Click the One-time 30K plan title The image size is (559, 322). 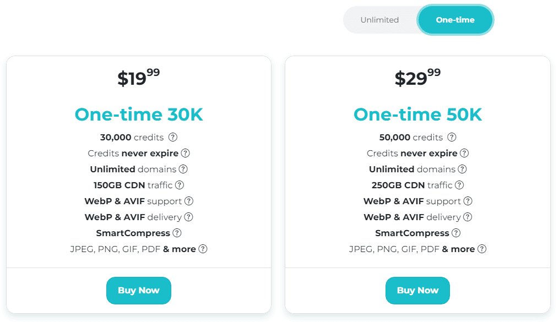coord(139,114)
